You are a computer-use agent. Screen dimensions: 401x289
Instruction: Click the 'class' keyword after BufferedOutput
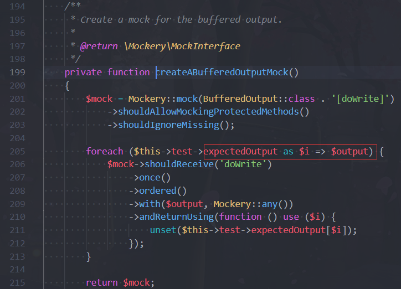[x=301, y=99]
